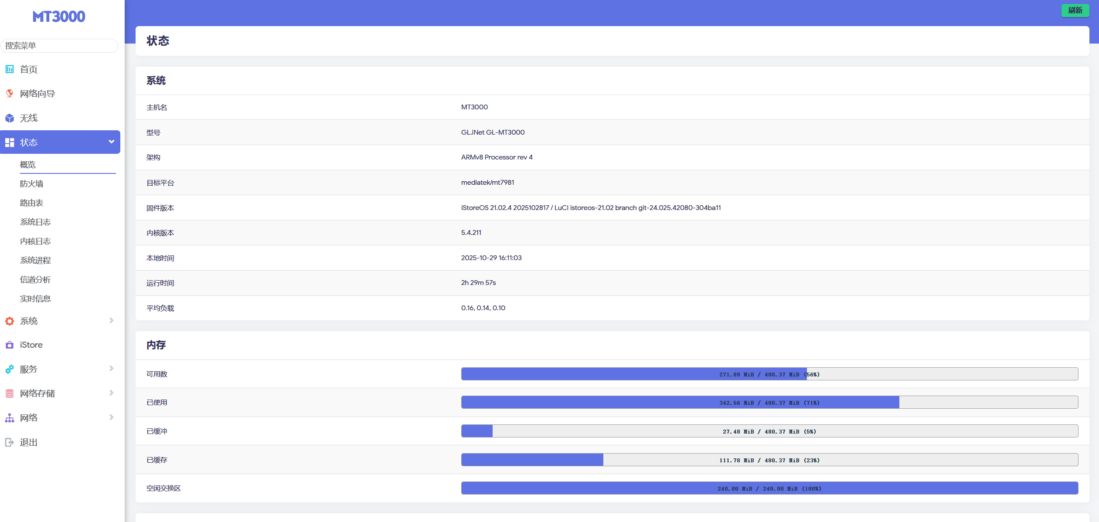Click the iStore shopping bag icon
The image size is (1099, 522).
(x=10, y=345)
